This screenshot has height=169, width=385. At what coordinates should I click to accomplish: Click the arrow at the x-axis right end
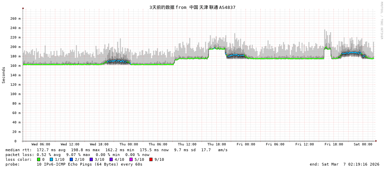tap(376, 141)
